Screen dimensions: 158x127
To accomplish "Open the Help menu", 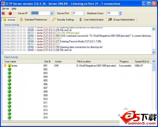I will coord(14,9).
